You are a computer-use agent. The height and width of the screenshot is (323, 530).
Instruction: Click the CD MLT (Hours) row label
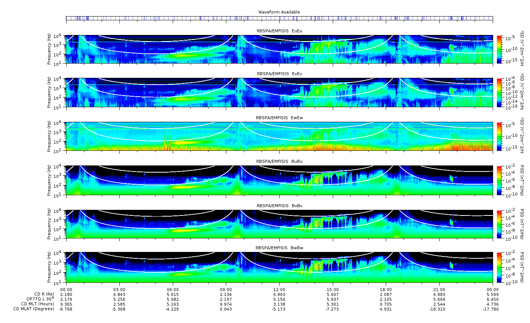pyautogui.click(x=38, y=304)
